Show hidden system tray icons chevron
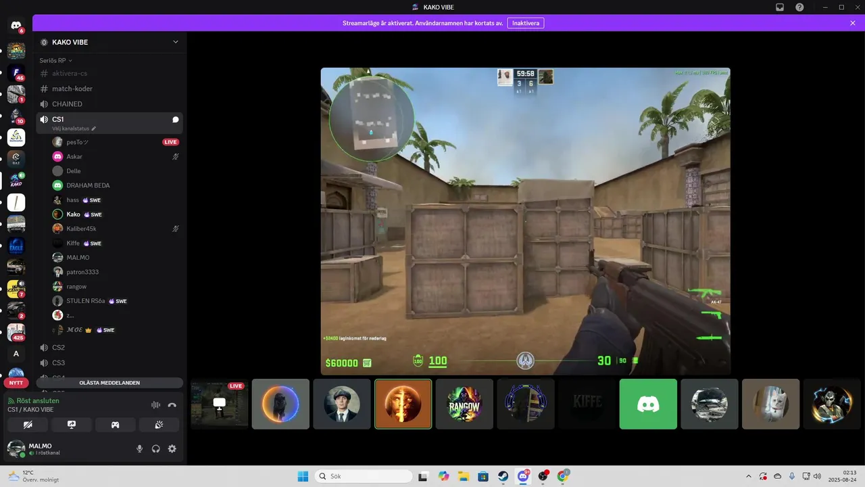Screen dimensions: 865x487 pos(748,476)
